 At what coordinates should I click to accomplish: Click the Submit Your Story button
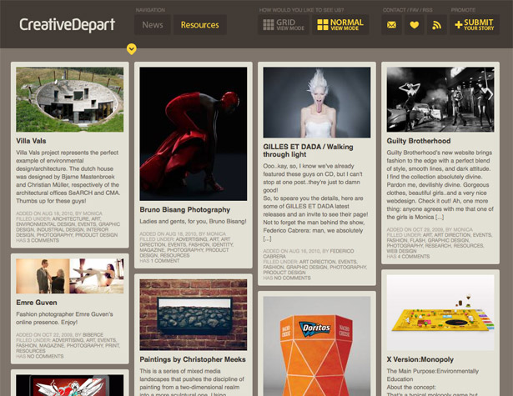(475, 25)
